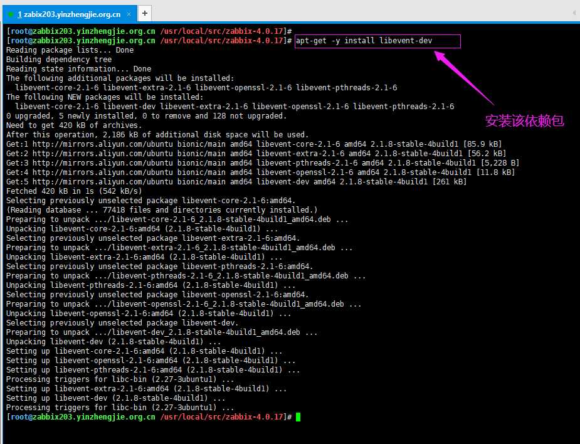This screenshot has height=444, width=580.
Task: Close the zabix203.yinzhengjie.org.cn tab
Action: [129, 14]
